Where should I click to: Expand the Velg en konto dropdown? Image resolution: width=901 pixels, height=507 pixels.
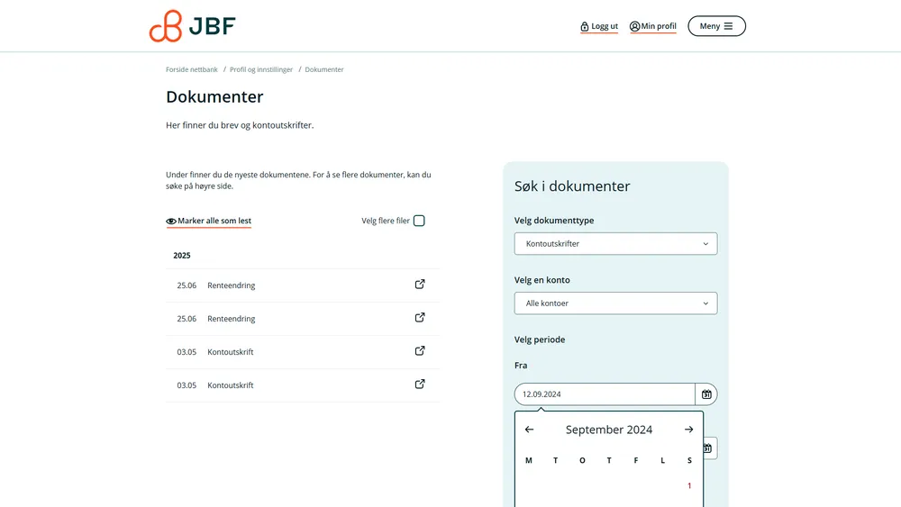click(x=615, y=303)
